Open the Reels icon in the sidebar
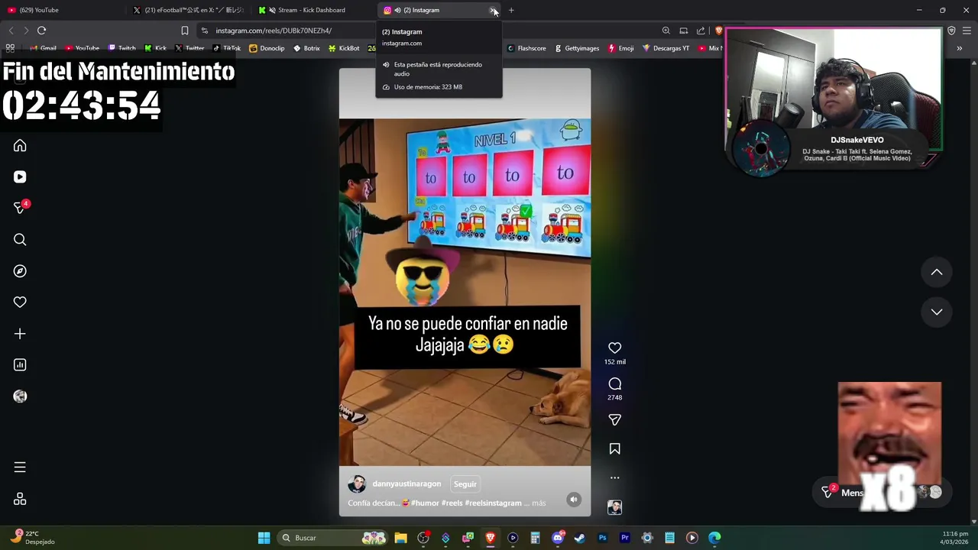 click(20, 176)
